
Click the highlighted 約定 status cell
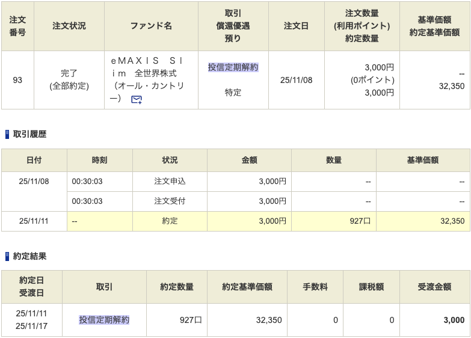point(170,221)
